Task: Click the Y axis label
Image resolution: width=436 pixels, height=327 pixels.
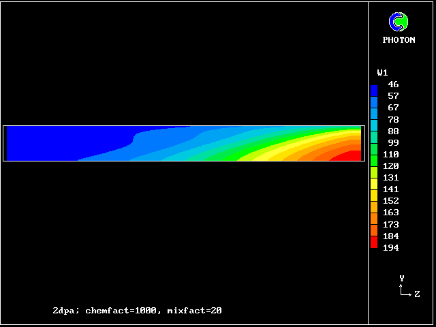Action: click(x=402, y=279)
